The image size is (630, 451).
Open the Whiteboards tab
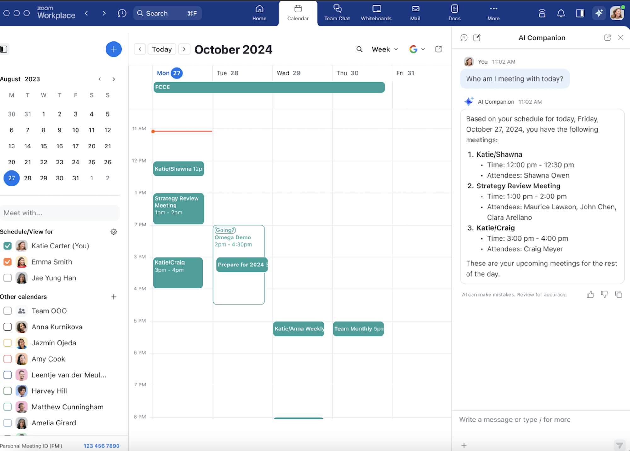click(376, 13)
